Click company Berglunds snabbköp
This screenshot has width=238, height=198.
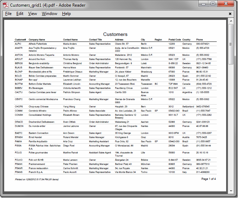pos(39,63)
